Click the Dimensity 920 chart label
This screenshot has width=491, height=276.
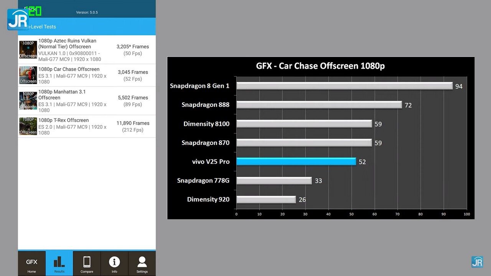coord(208,199)
